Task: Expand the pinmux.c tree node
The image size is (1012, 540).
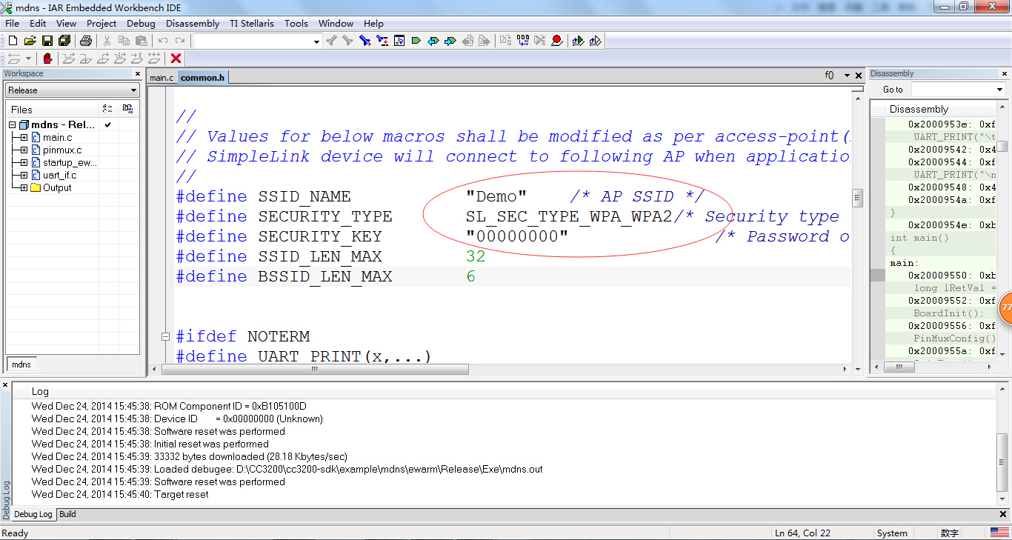Action: (x=24, y=150)
